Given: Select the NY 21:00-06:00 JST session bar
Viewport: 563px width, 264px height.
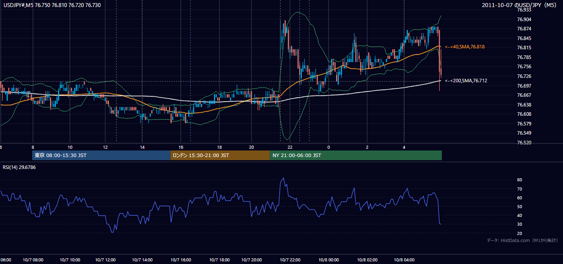Looking at the screenshot, I should pyautogui.click(x=356, y=155).
